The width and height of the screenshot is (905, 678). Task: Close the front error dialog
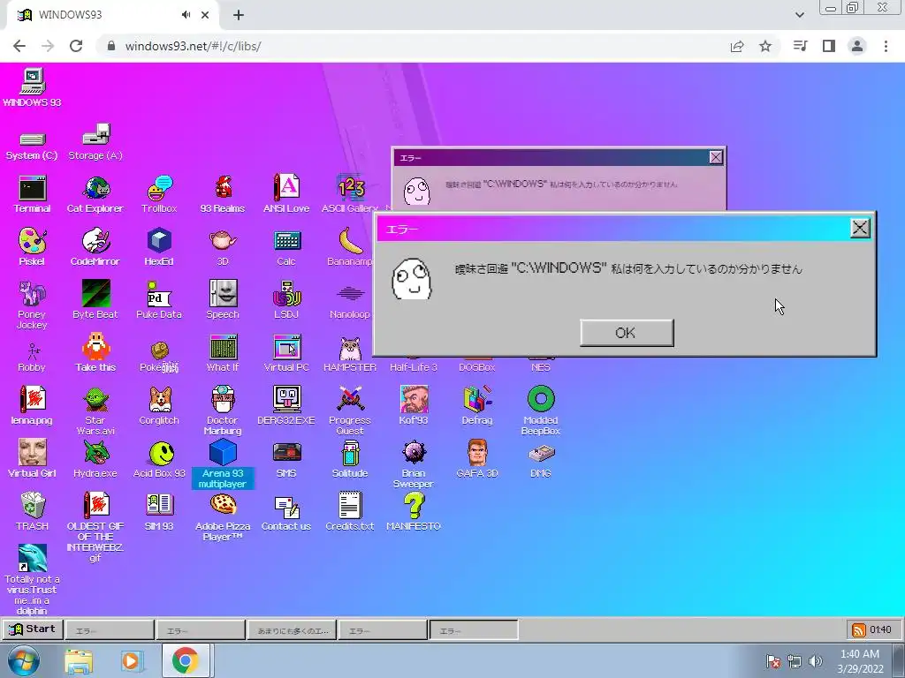(x=860, y=229)
